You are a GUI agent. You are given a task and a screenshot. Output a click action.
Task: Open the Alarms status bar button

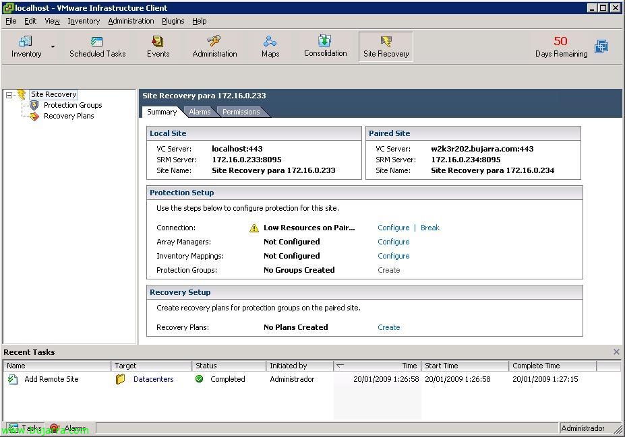coord(69,428)
